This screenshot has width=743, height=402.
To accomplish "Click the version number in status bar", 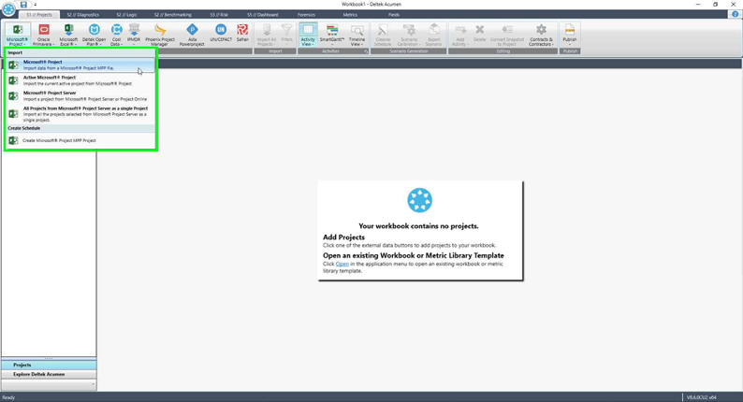I will click(701, 397).
